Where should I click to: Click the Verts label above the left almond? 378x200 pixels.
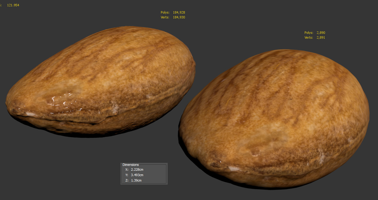165,18
